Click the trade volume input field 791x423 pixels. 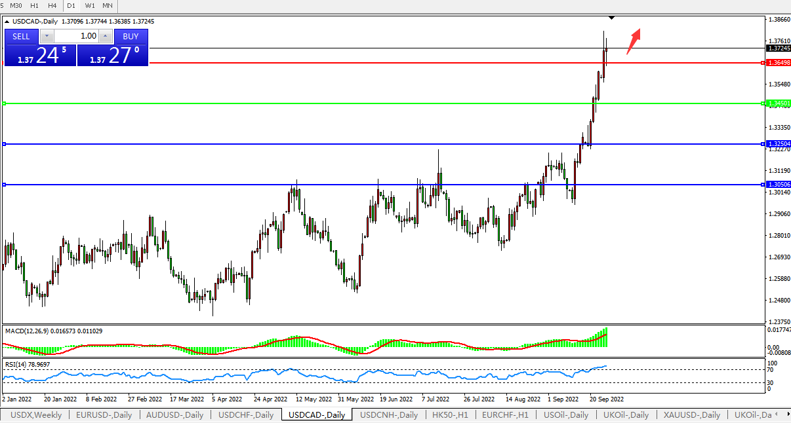coord(76,37)
